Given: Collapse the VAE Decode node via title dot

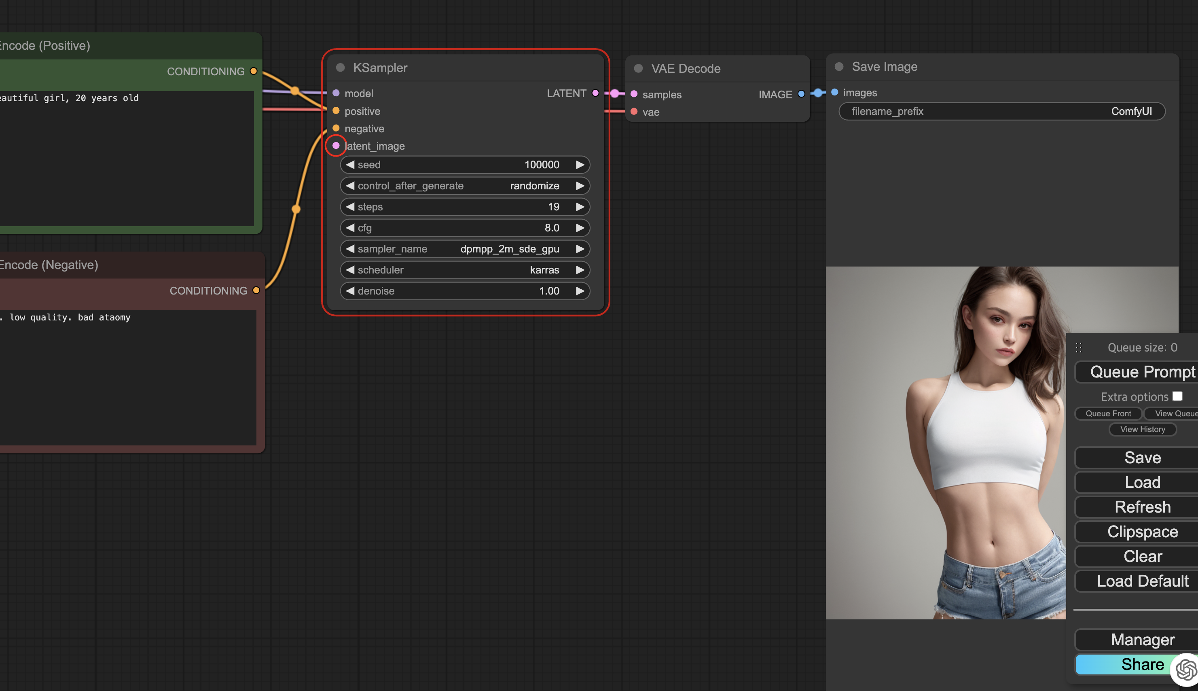Looking at the screenshot, I should click(638, 68).
